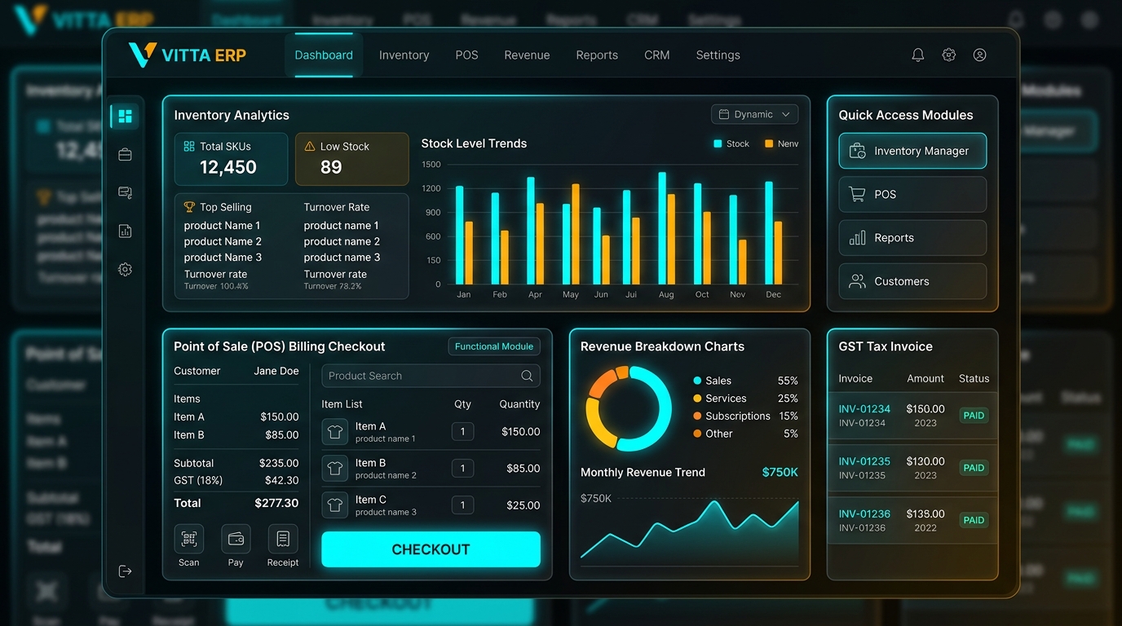Click the Receipt icon
Viewport: 1122px width, 626px height.
tap(283, 539)
